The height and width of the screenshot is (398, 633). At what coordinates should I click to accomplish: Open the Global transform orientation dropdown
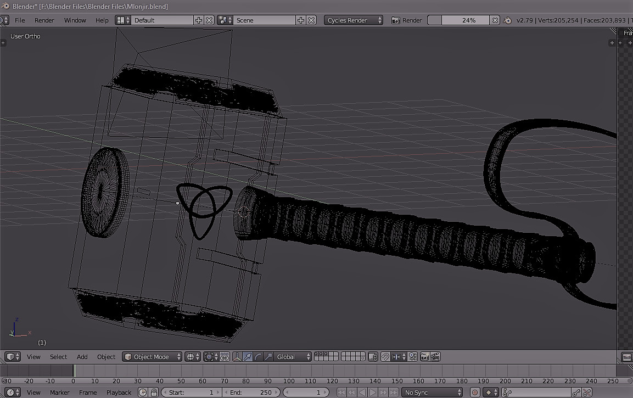(x=293, y=357)
